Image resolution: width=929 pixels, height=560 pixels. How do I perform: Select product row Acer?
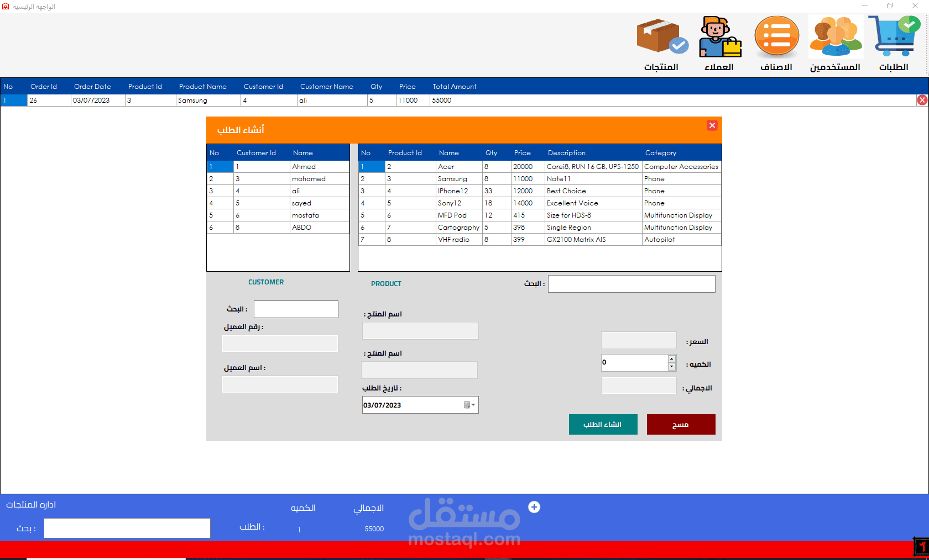(540, 167)
